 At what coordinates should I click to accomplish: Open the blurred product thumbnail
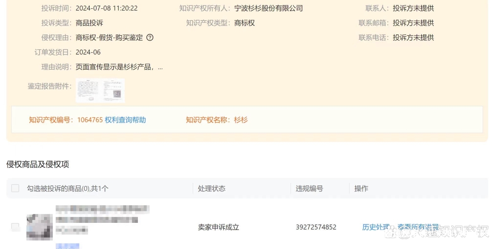[x=39, y=227]
